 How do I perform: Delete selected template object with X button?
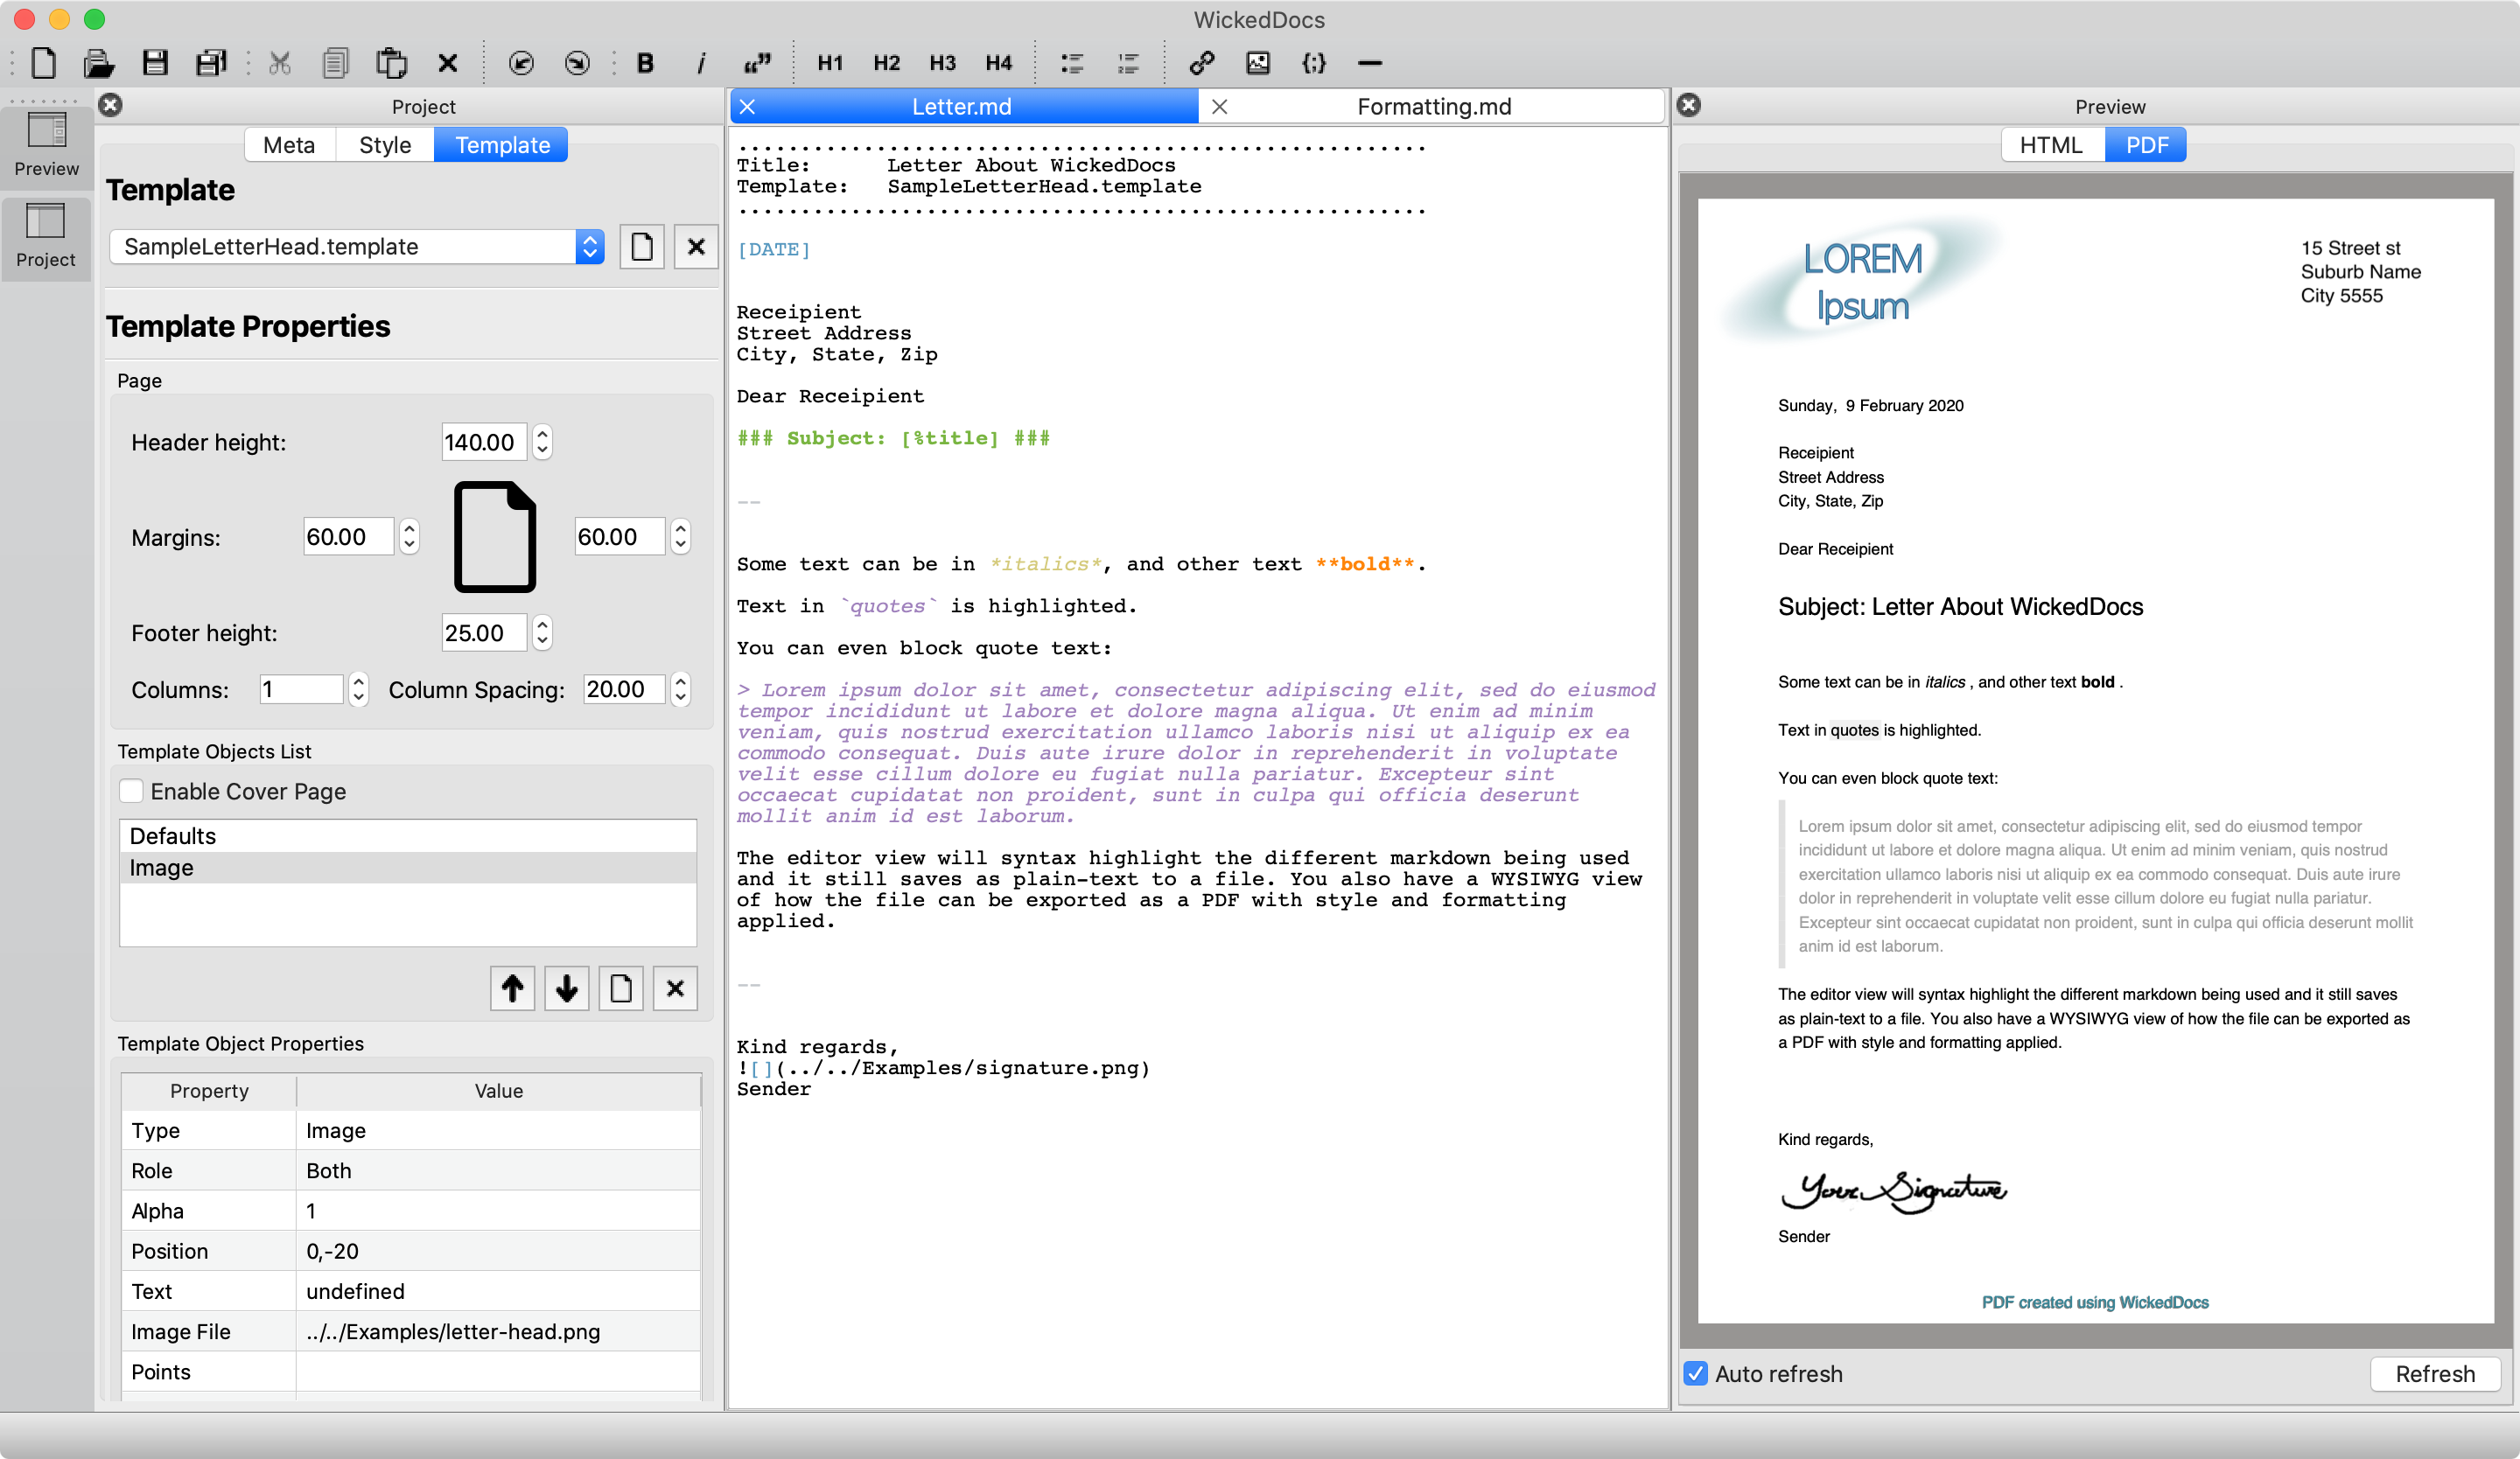(675, 988)
